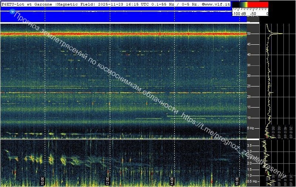Click the '15' frequency axis label
Screen dimensions: 296x187
pos(249,107)
